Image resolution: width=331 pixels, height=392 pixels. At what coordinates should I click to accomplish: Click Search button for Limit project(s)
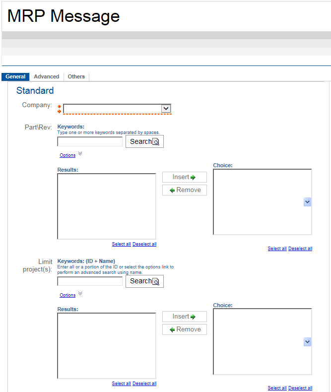click(x=144, y=281)
